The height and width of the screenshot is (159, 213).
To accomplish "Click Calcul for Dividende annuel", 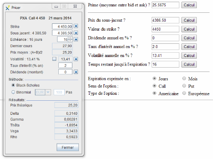I will coord(189,38).
